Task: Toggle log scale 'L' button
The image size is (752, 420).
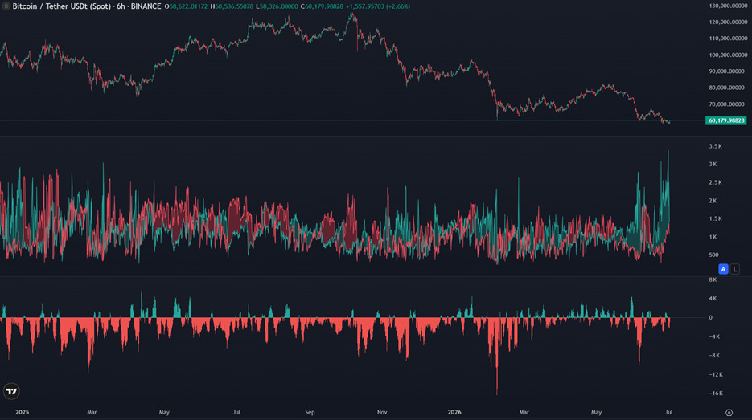Action: 735,269
